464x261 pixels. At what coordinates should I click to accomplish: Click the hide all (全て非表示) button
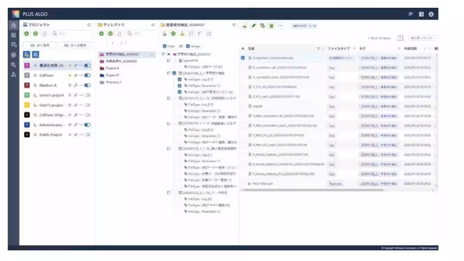coord(75,45)
